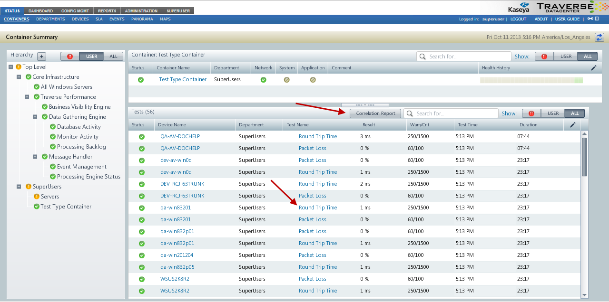
Task: Click the page icon at far right of navbar
Action: click(597, 19)
